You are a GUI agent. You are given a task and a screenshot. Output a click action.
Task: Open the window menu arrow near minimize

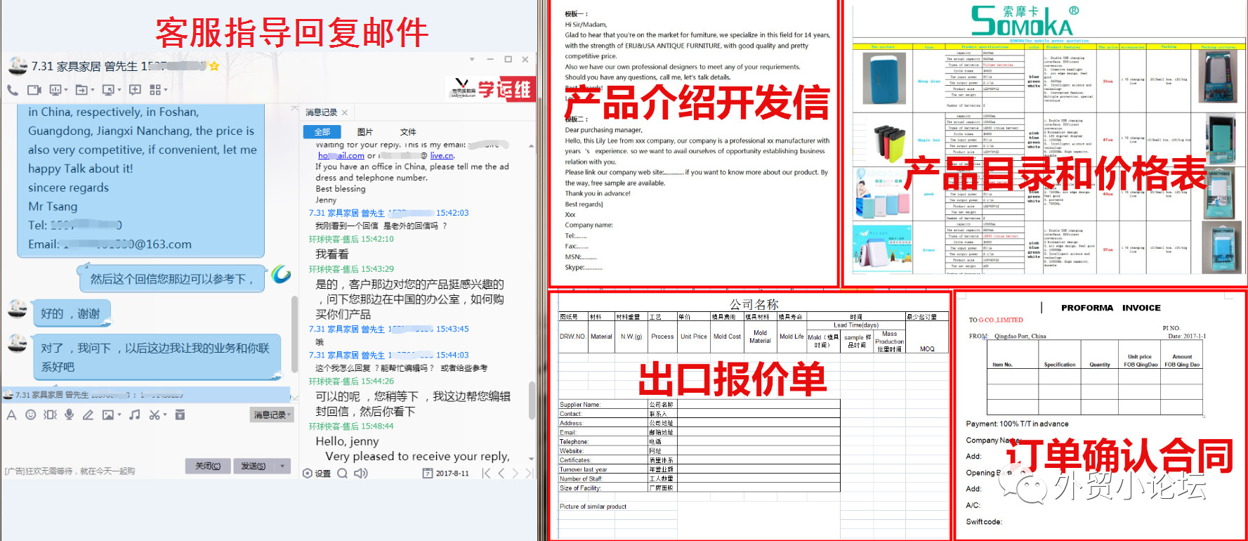472,60
